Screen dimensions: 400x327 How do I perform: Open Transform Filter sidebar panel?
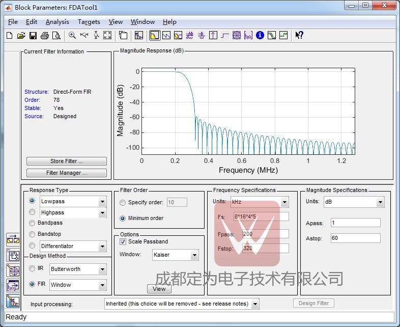click(13, 239)
